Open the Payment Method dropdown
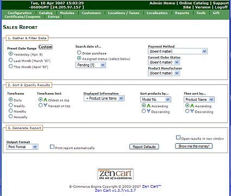The width and height of the screenshot is (231, 196). (x=178, y=51)
